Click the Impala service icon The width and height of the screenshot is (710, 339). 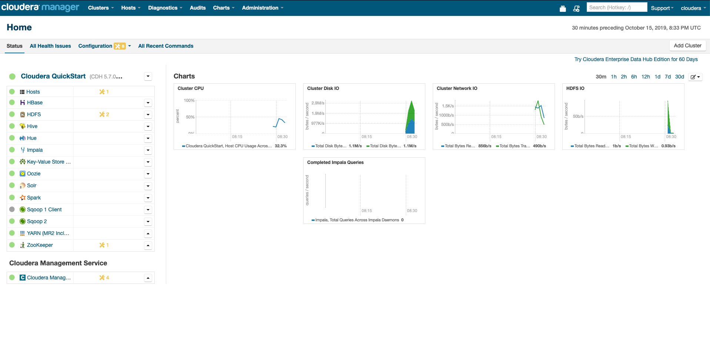pyautogui.click(x=23, y=150)
